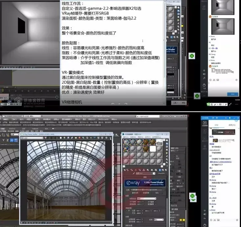
Task: Open the 工作区 workspace dropdown
Action: 33,116
